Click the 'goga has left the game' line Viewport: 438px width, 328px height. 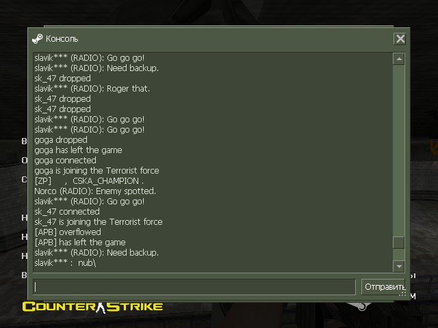tap(78, 150)
